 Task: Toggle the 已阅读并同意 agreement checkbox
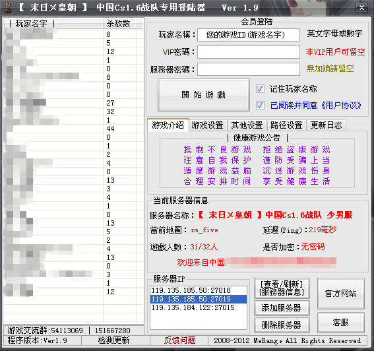(x=260, y=105)
